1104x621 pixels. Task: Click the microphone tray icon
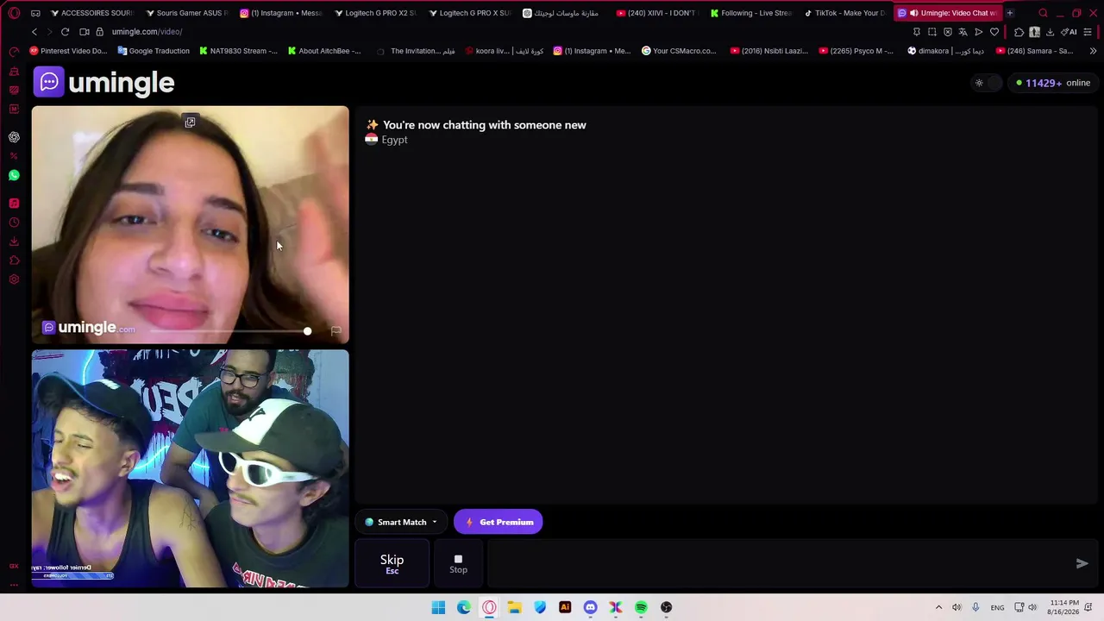[975, 607]
